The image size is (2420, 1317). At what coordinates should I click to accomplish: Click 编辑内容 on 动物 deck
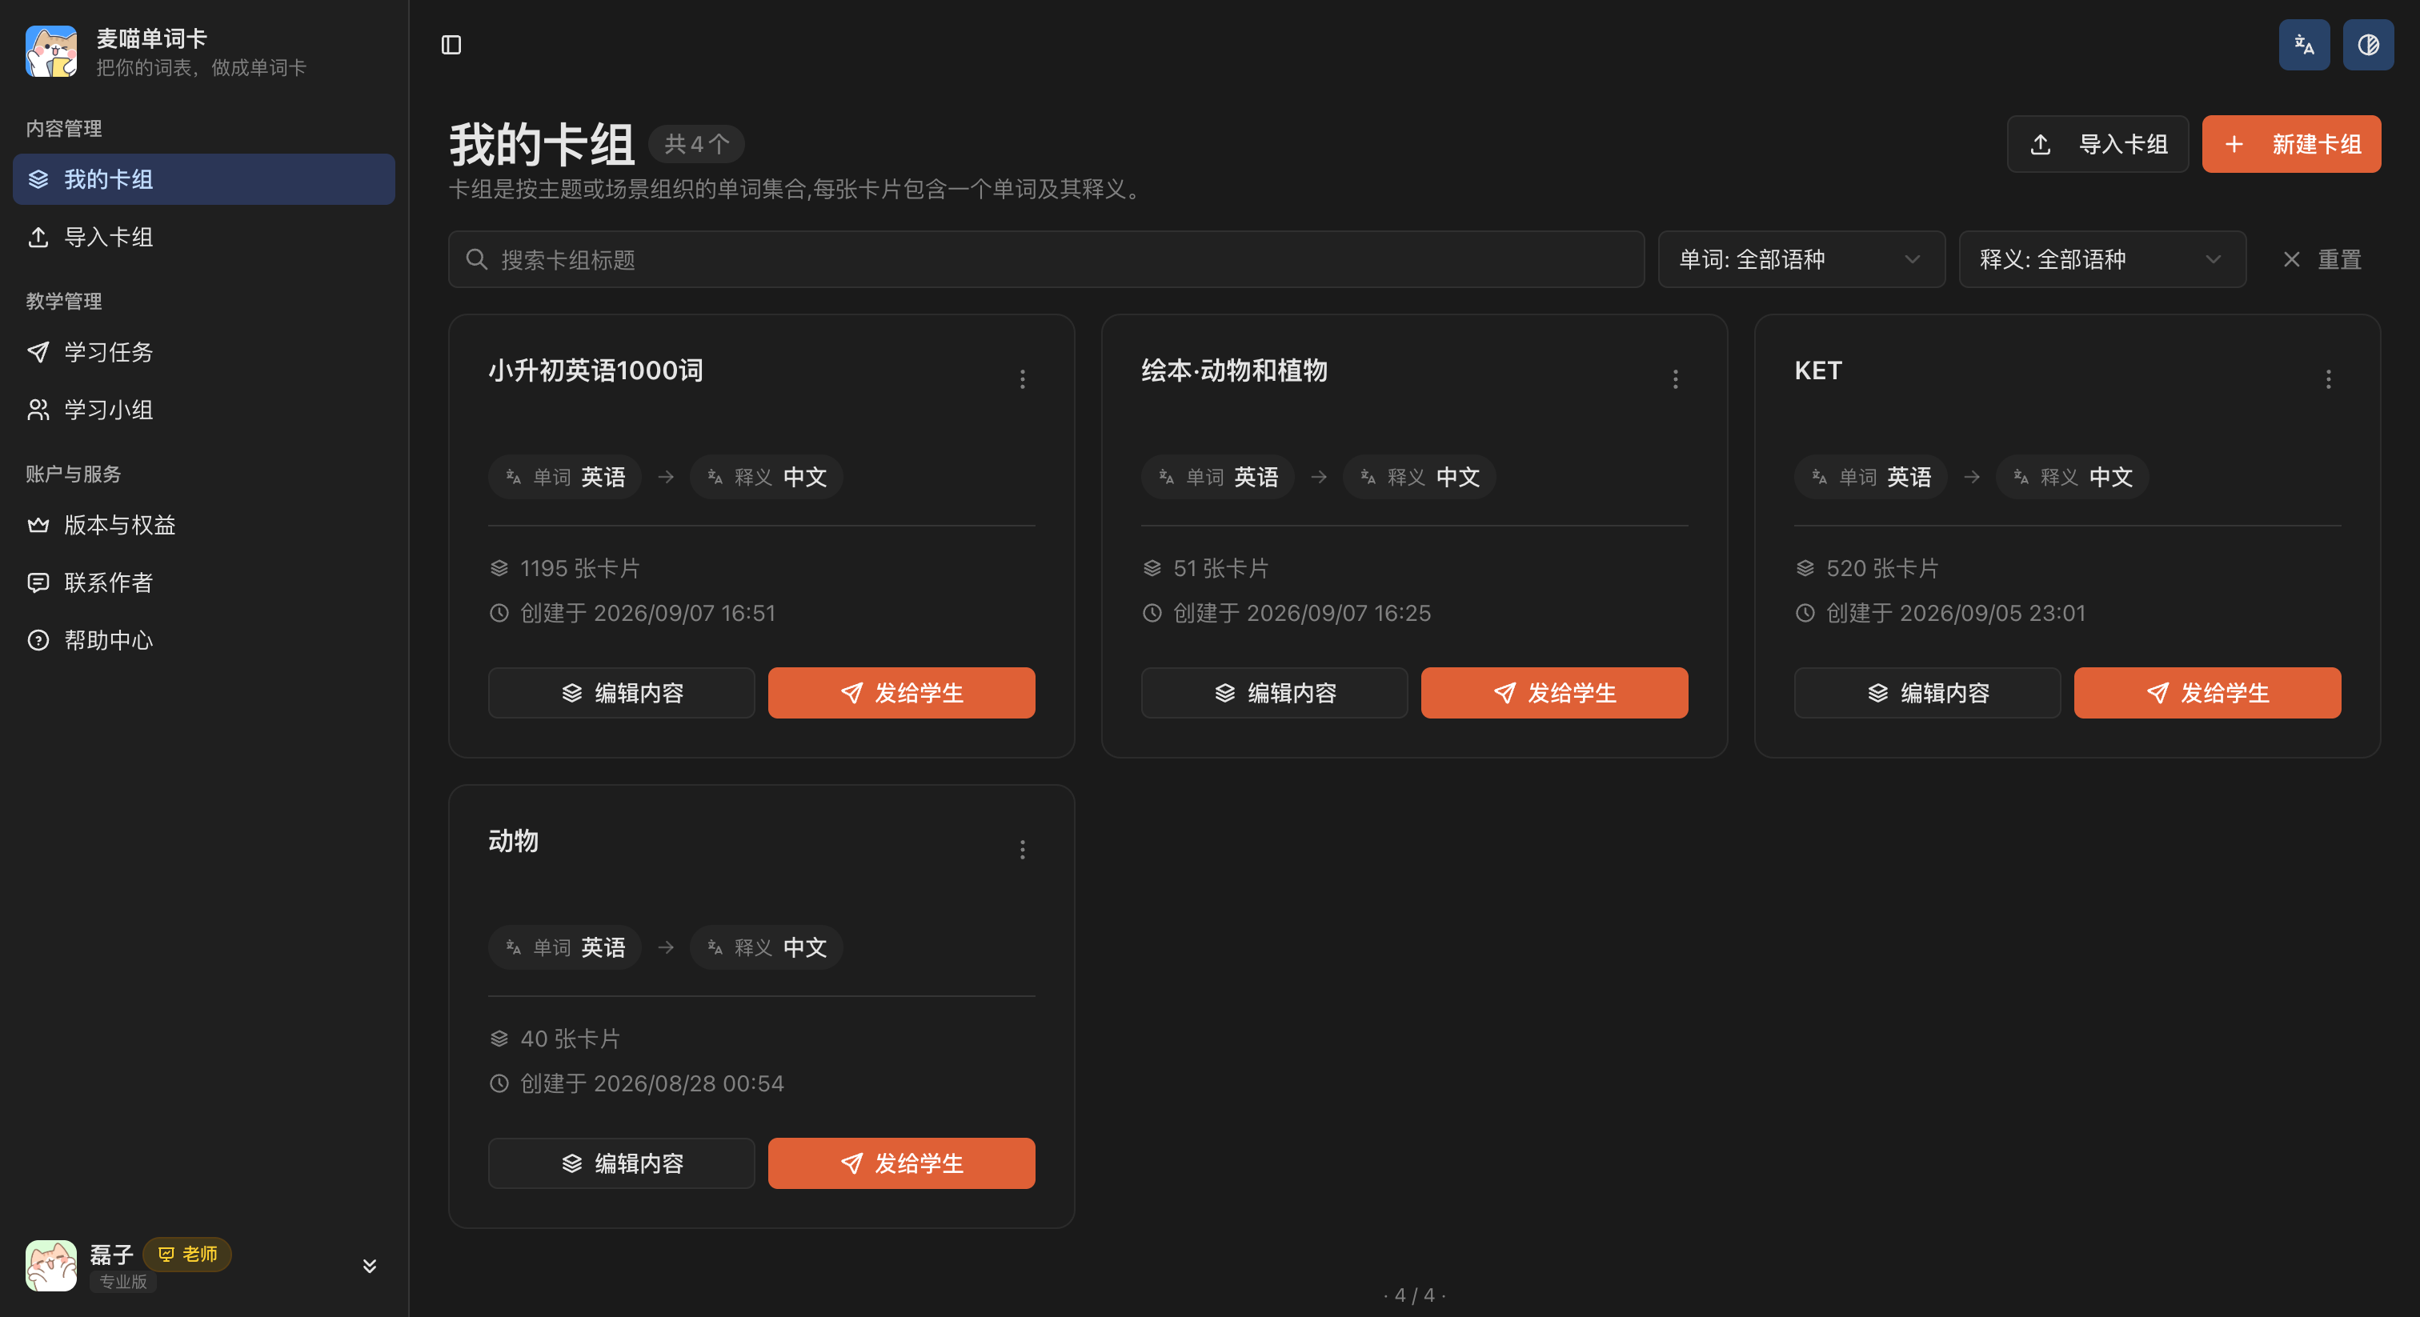pos(621,1163)
